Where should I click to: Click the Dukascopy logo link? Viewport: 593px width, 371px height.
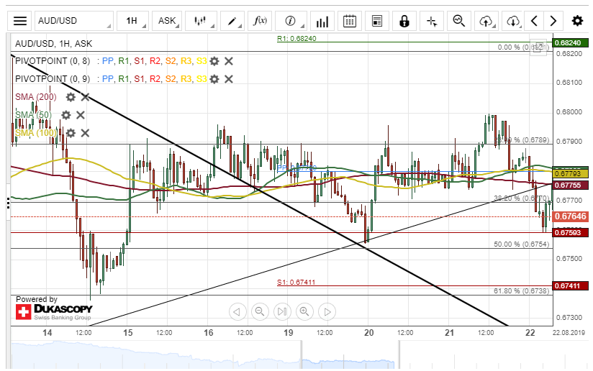pyautogui.click(x=53, y=311)
